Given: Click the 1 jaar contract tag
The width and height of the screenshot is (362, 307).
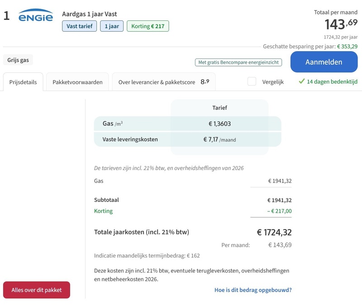Looking at the screenshot, I should [x=112, y=26].
